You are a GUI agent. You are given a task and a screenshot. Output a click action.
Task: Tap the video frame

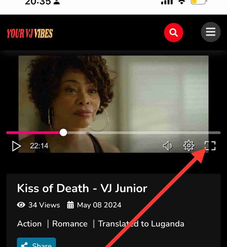tap(113, 93)
